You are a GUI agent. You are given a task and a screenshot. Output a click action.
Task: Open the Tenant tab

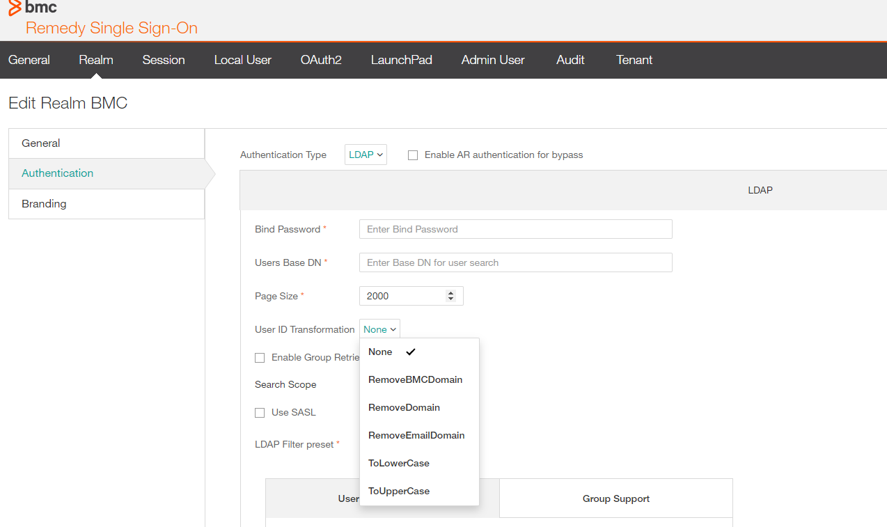[x=634, y=60]
